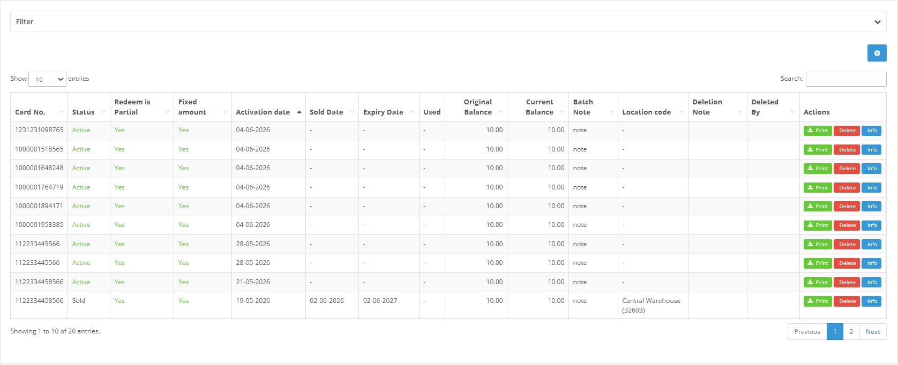
Task: Delete card activated 21-05-2026
Action: pyautogui.click(x=847, y=283)
